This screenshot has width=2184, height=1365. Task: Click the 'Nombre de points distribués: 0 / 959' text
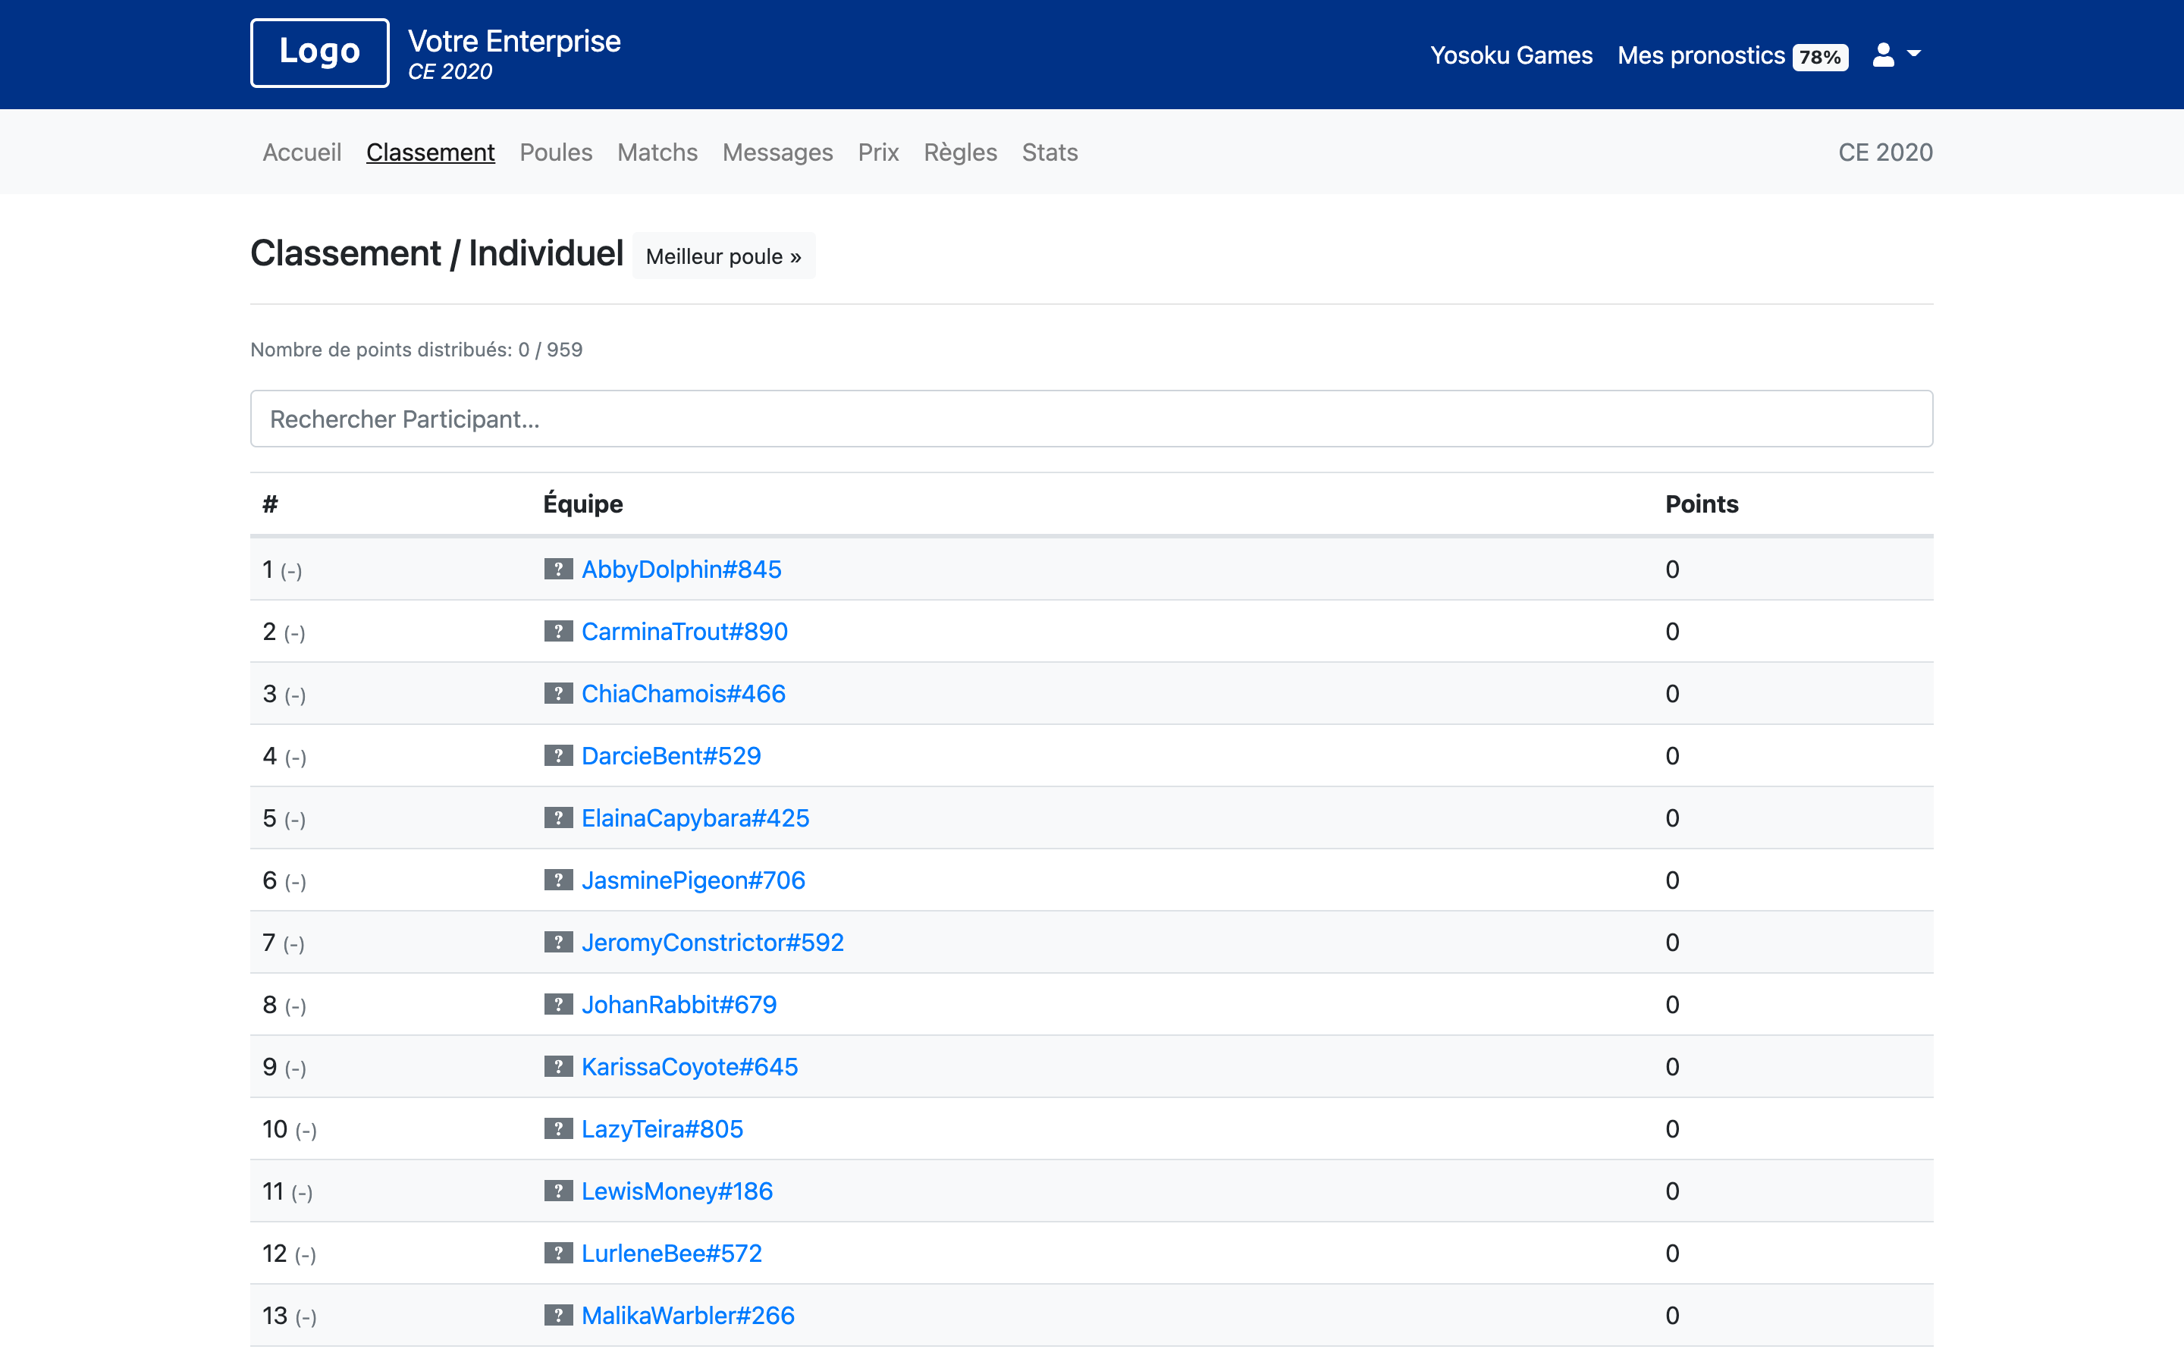416,350
